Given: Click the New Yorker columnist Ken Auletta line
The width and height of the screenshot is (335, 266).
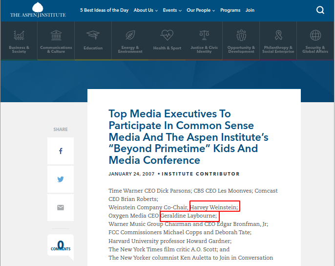Looking at the screenshot, I should pyautogui.click(x=191, y=258).
